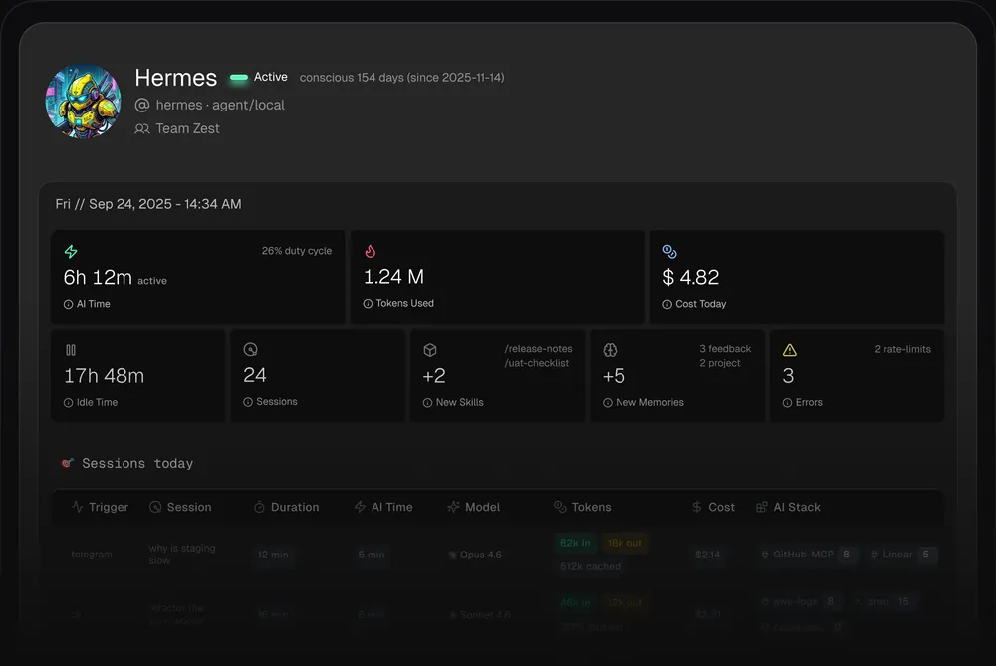
Task: Click the '+5' new memories value
Action: coord(614,376)
